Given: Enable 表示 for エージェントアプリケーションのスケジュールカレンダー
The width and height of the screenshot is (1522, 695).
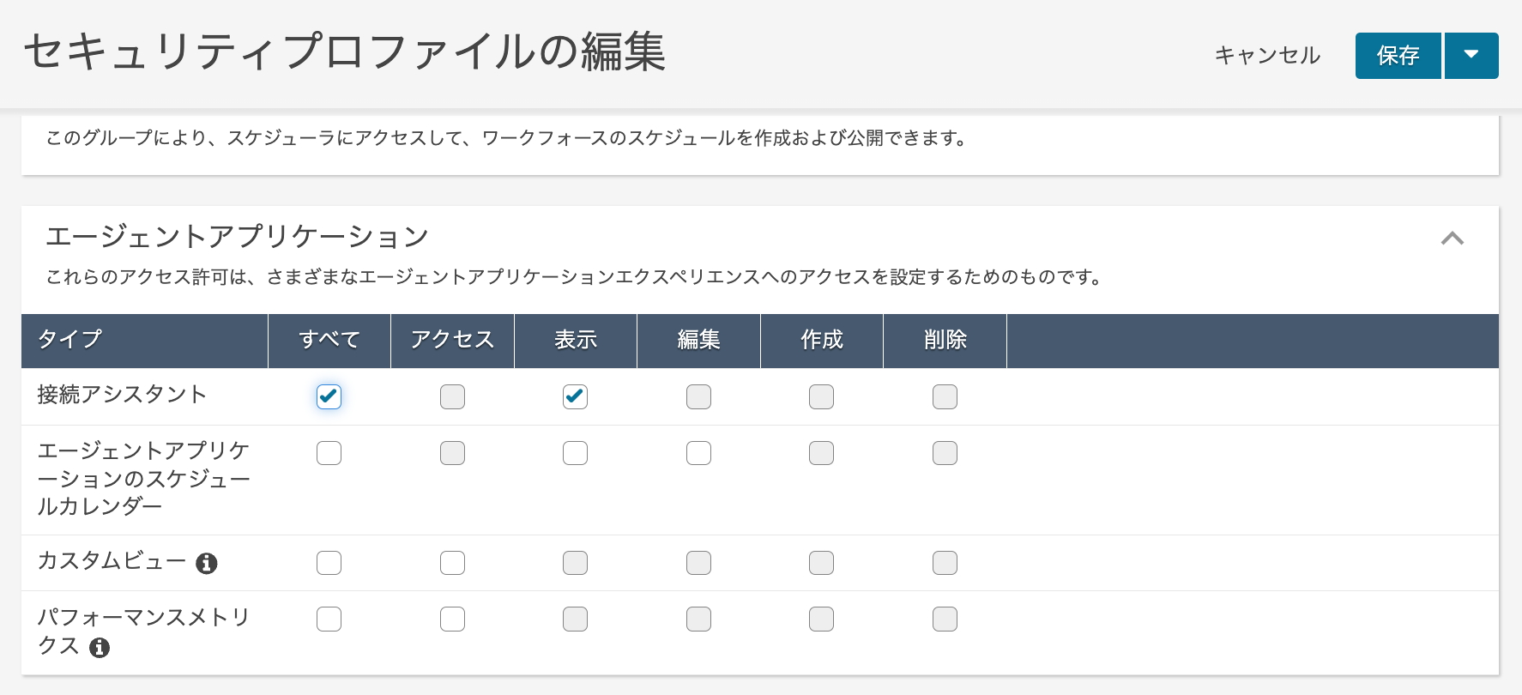Looking at the screenshot, I should point(575,452).
